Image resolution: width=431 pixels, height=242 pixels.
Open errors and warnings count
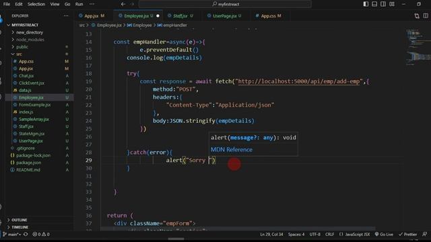pyautogui.click(x=41, y=235)
